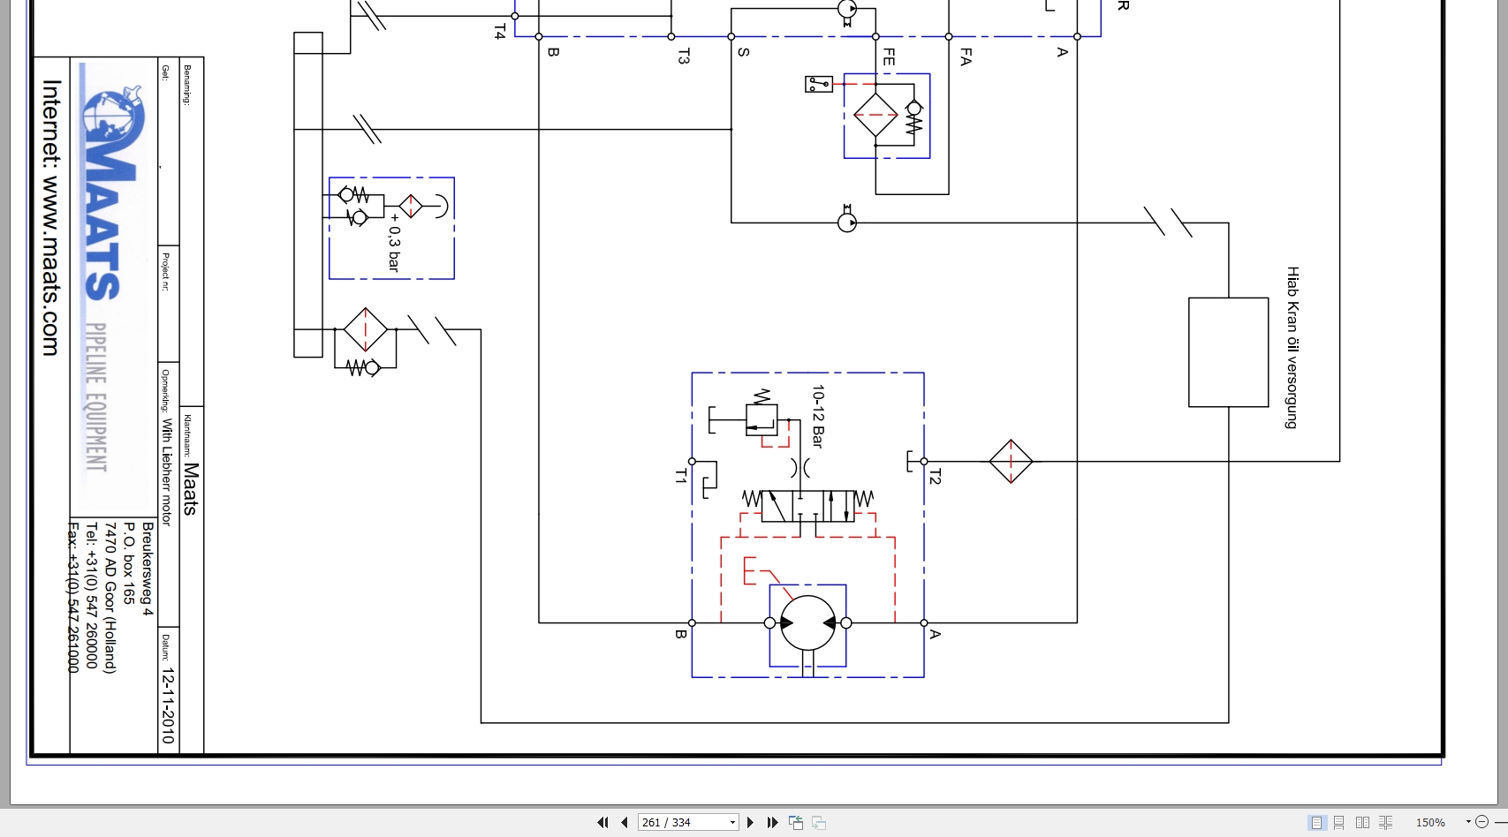Open the zoom level dropdown
This screenshot has height=837, width=1508.
(x=1469, y=822)
